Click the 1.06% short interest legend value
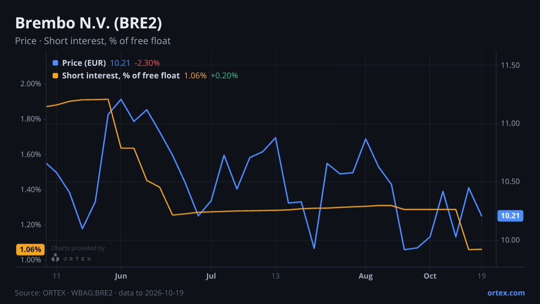This screenshot has width=540, height=304. tap(195, 76)
